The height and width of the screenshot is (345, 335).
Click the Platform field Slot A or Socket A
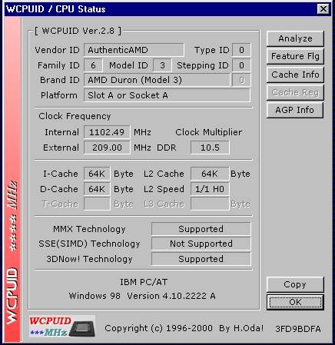point(167,95)
